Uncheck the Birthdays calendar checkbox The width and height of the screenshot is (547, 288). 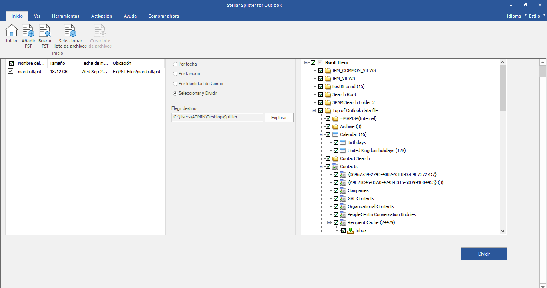pos(336,142)
